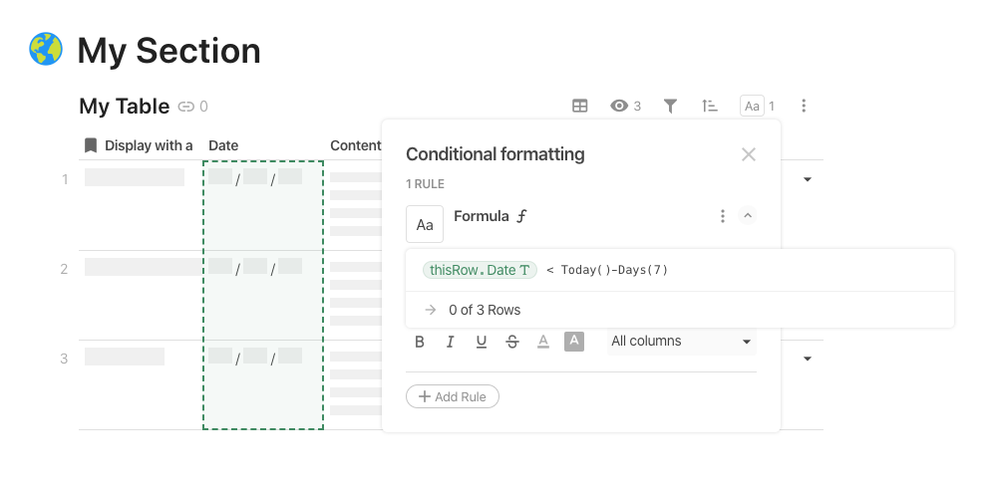Choose the highlight background color
Viewport: 988px width, 486px height.
(x=574, y=342)
